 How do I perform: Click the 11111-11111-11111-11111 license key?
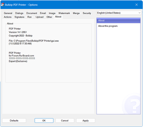22,58
